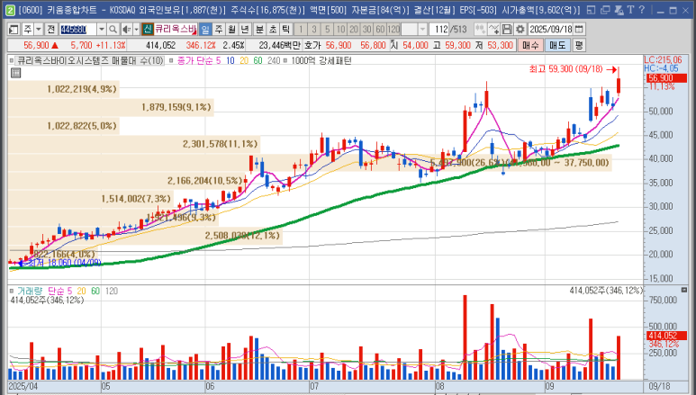Open the 주 type dropdown arrow
This screenshot has width=696, height=395.
coord(38,29)
